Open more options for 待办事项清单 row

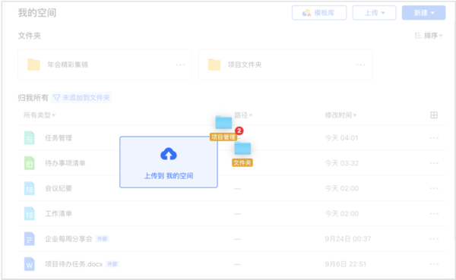pos(434,163)
